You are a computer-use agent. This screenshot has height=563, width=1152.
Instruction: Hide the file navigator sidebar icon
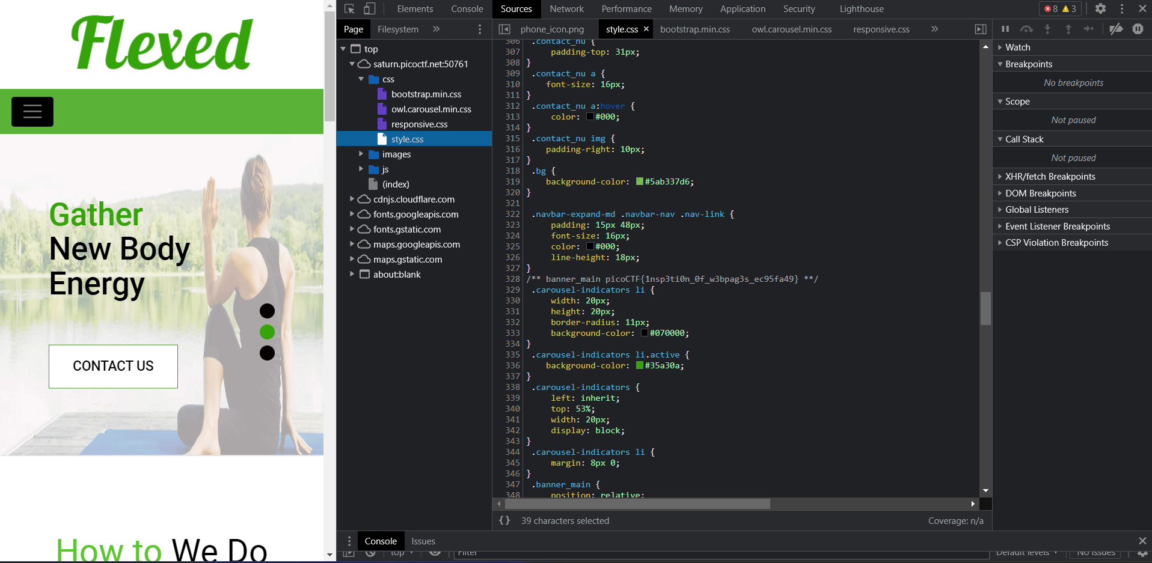pyautogui.click(x=504, y=29)
